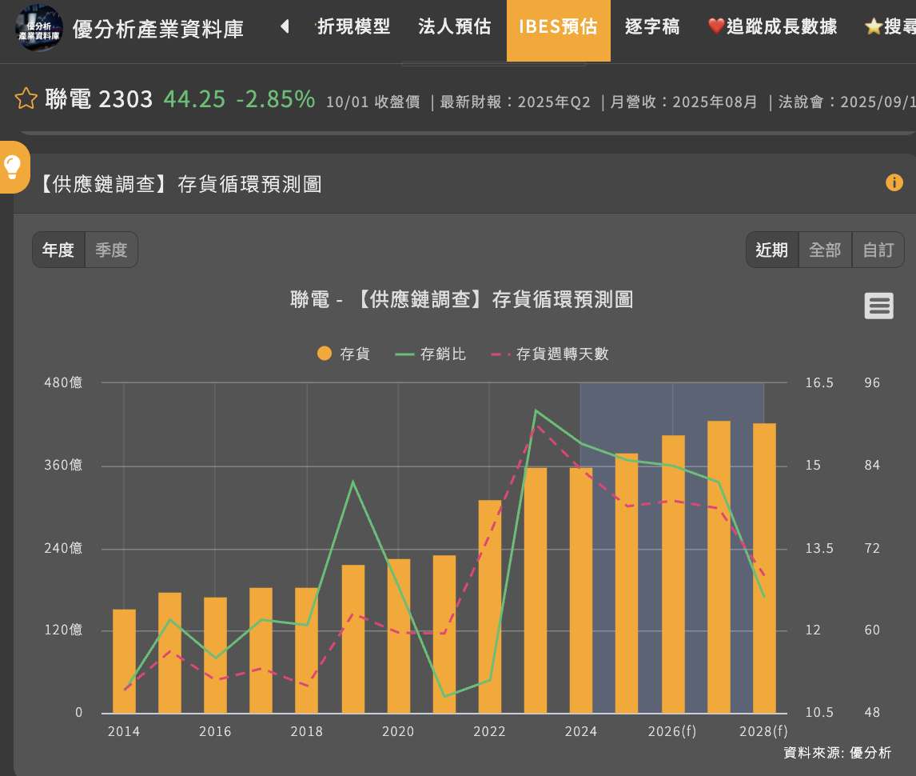916x776 pixels.
Task: Switch to 季度 view
Action: pos(111,250)
